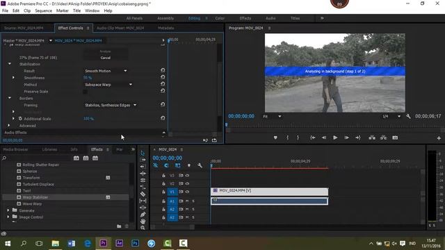Select the Zoom tool
The width and height of the screenshot is (445, 250).
coord(143,227)
